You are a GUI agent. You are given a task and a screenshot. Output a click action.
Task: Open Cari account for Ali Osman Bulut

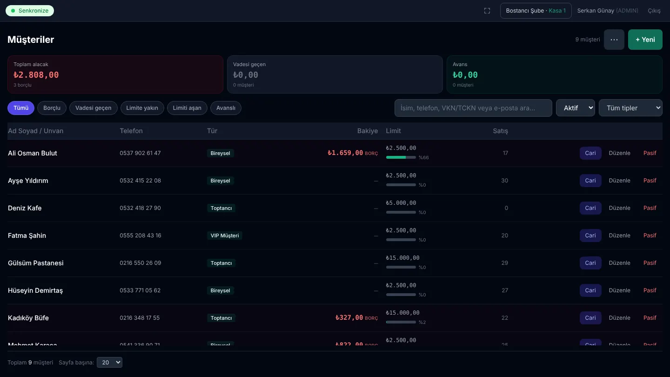pyautogui.click(x=590, y=153)
